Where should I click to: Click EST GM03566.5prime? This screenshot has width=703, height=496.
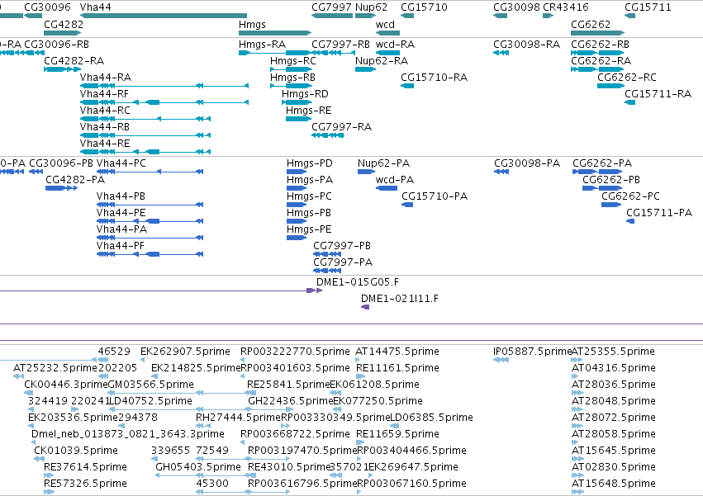point(150,385)
